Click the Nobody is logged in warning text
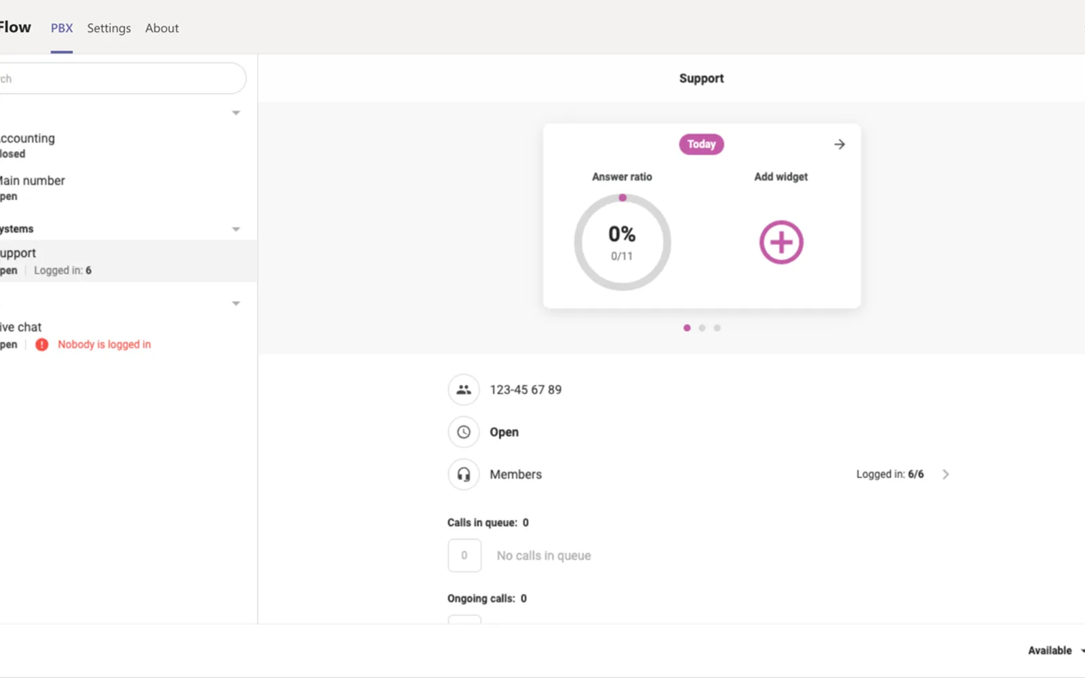The image size is (1085, 678). pos(104,344)
